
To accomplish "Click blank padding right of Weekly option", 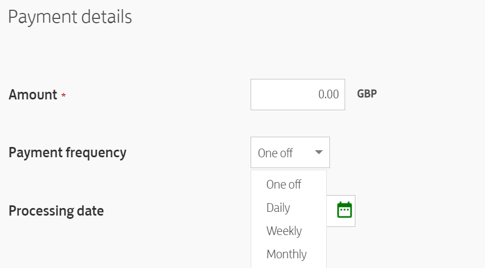I will click(x=314, y=231).
